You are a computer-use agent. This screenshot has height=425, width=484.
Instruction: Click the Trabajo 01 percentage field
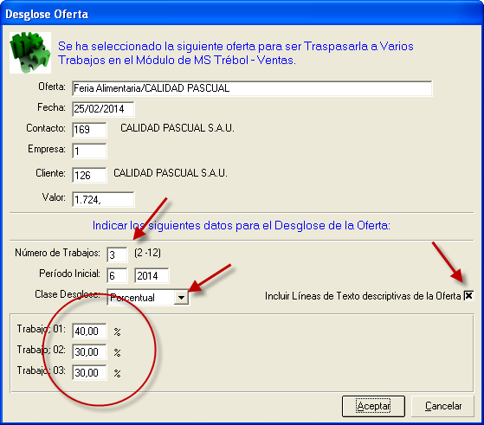[x=89, y=332]
